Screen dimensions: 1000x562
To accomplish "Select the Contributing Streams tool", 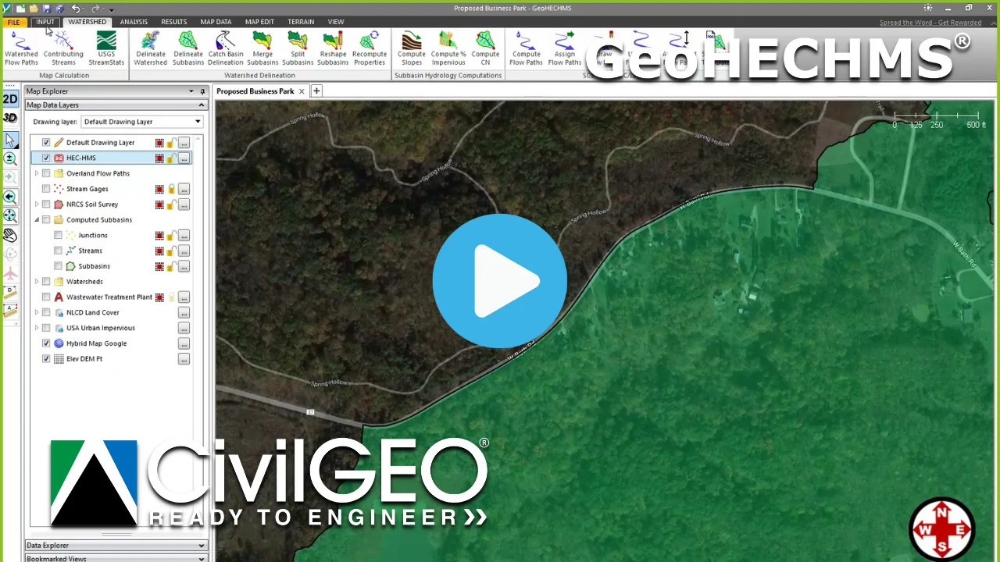I will coord(63,47).
